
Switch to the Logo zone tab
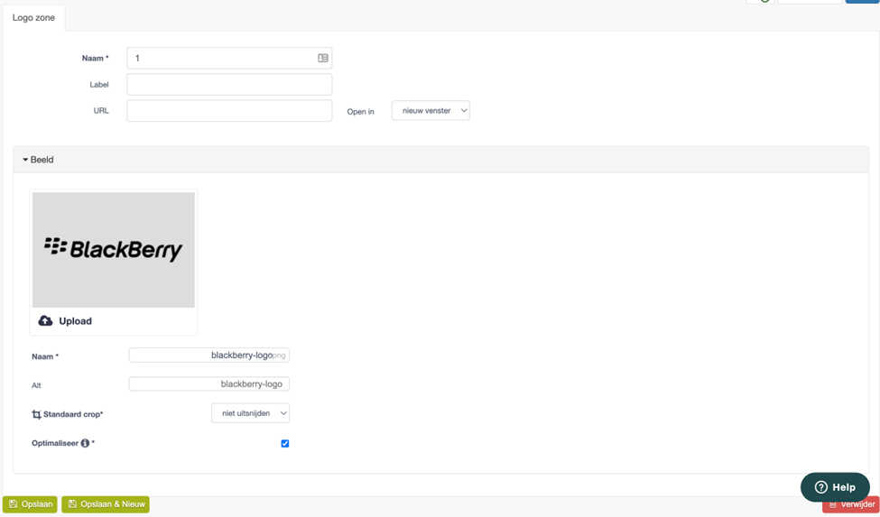33,18
